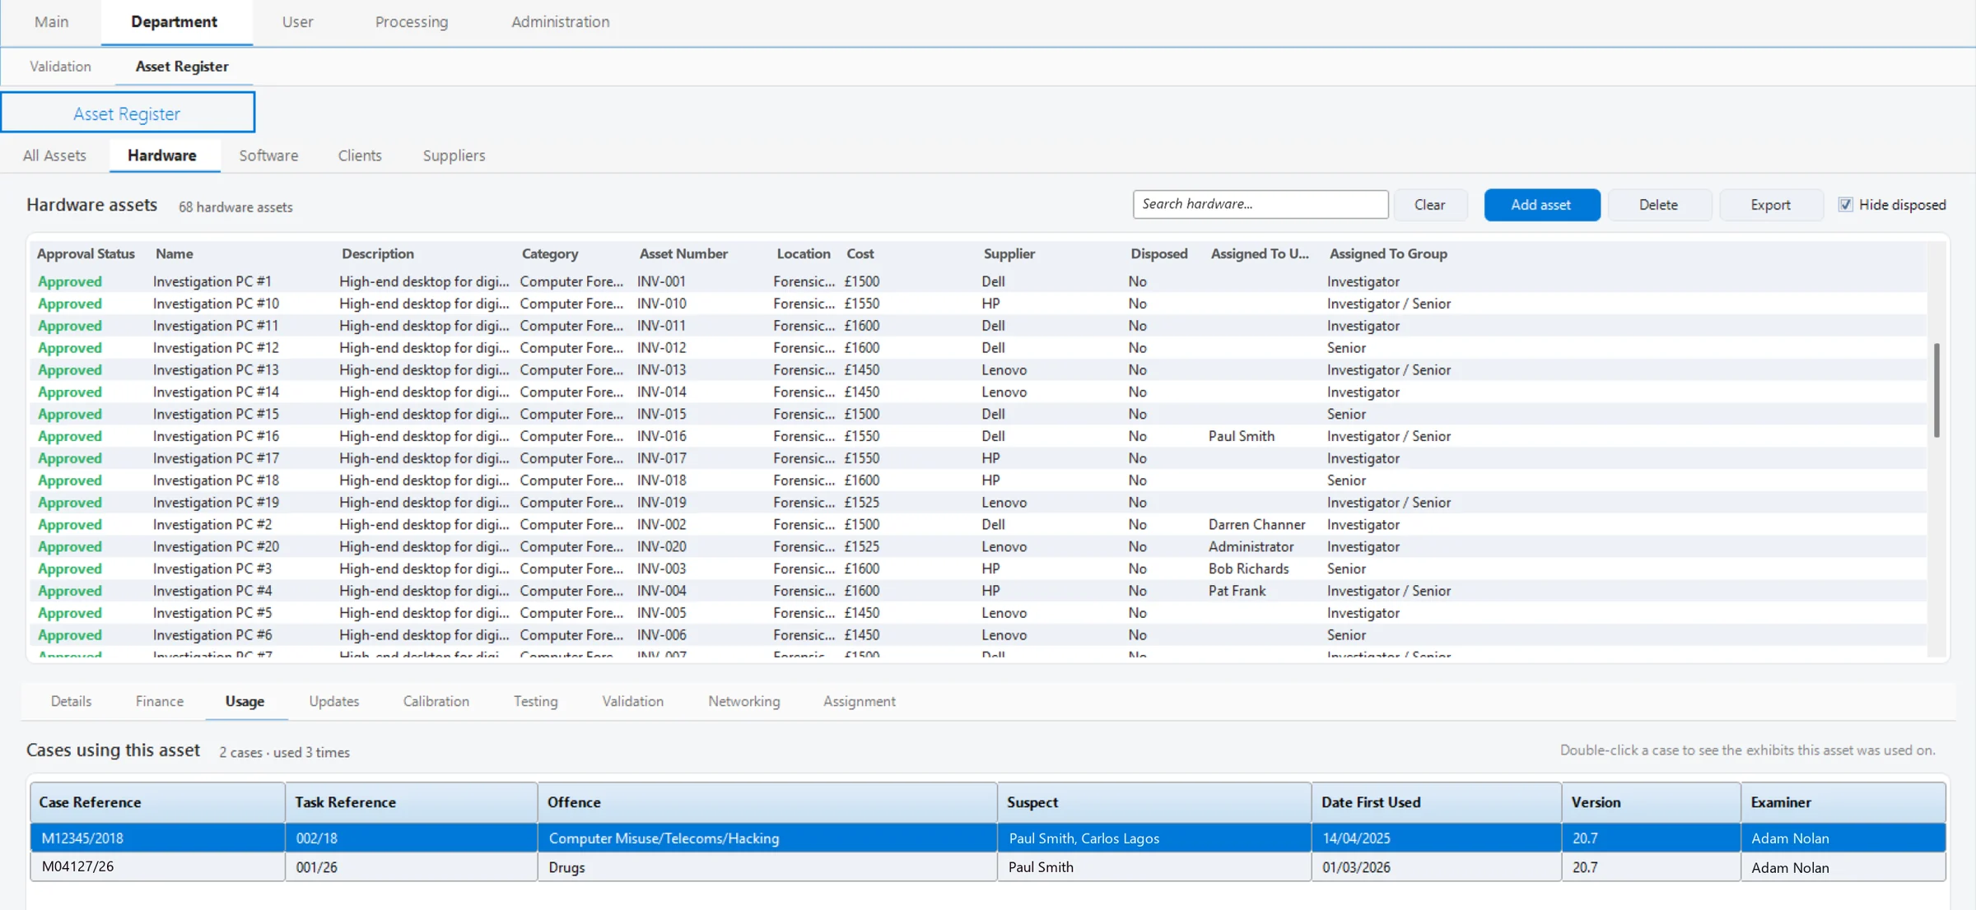Screen dimensions: 1976x910
Task: Switch to the User tab
Action: [x=297, y=22]
